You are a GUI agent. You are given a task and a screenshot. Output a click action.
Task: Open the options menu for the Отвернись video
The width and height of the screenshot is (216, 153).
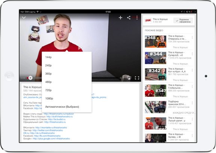click(192, 37)
